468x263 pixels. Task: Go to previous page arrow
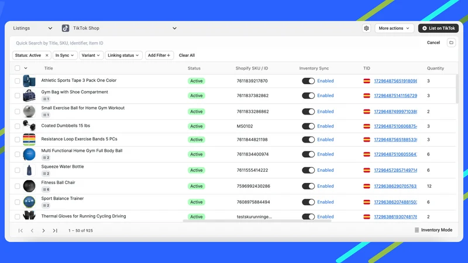[x=32, y=230]
